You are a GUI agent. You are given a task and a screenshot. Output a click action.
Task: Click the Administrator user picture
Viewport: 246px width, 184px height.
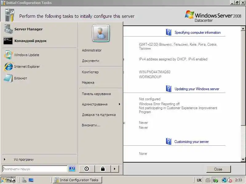click(101, 33)
